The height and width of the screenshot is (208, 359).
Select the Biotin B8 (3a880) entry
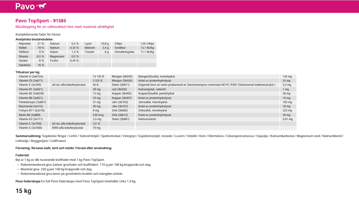29,115
